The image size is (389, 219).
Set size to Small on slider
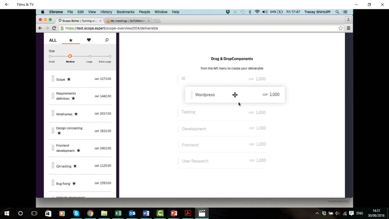[x=50, y=56]
